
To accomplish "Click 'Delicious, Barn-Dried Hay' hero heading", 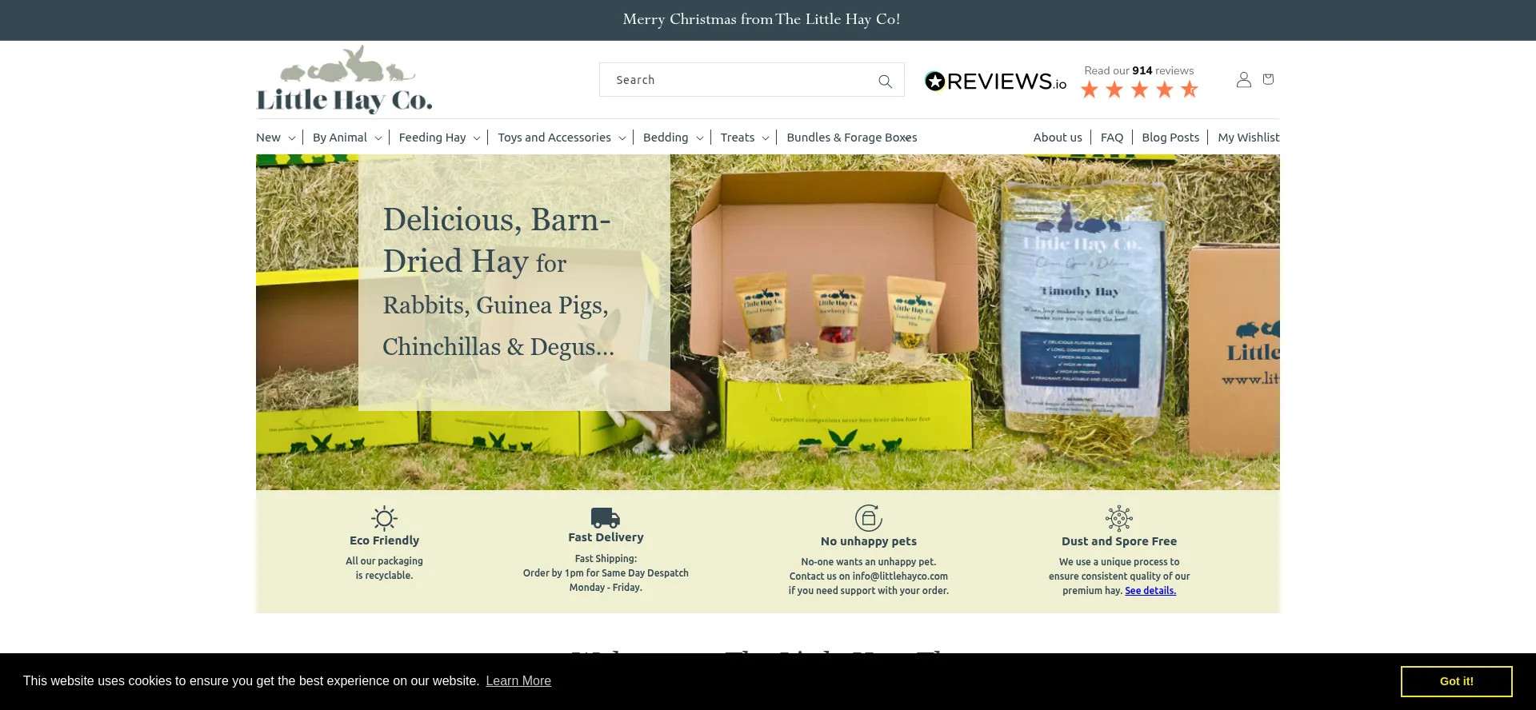I will pyautogui.click(x=496, y=241).
